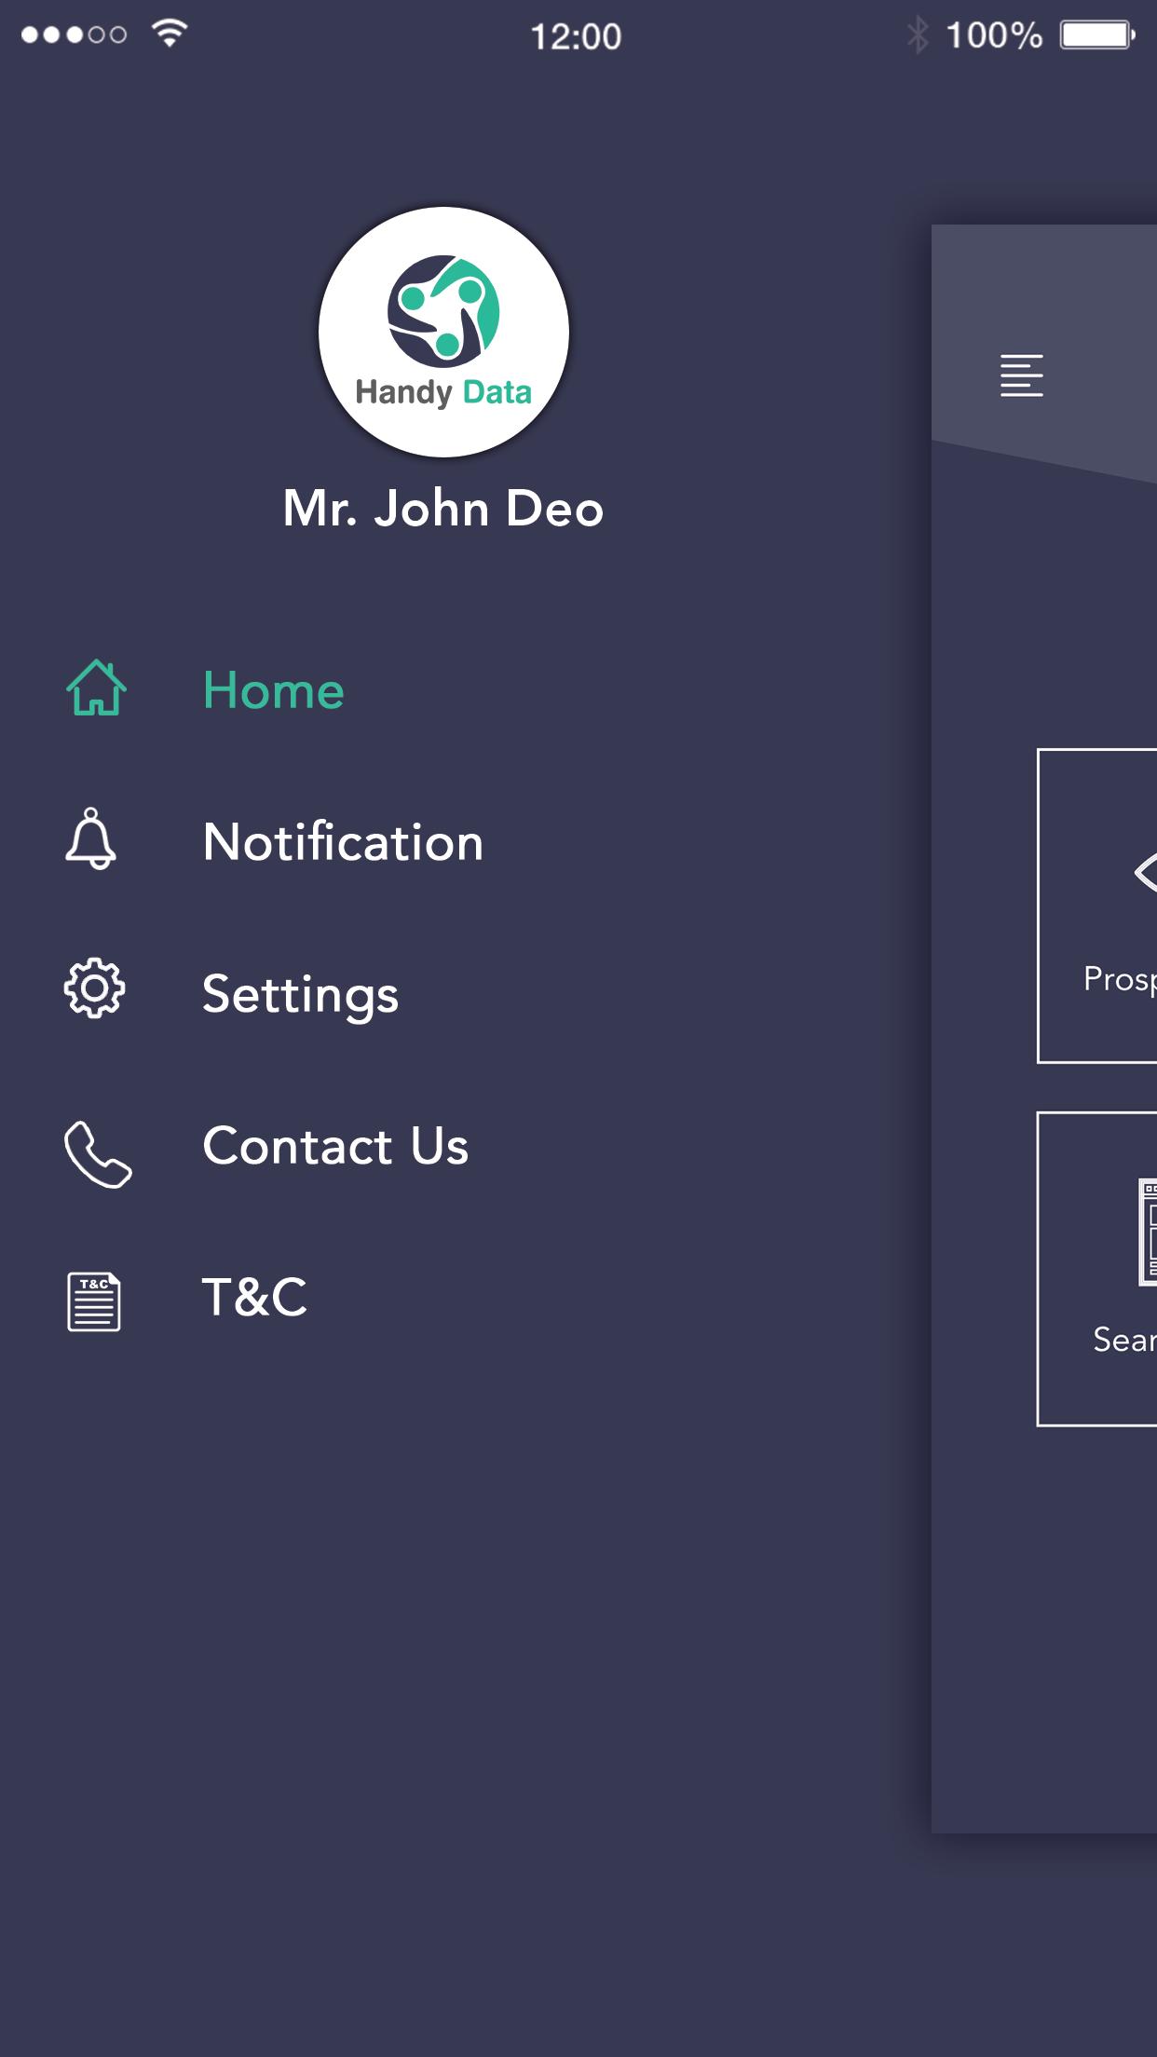The height and width of the screenshot is (2057, 1157).
Task: Open the Settings menu item
Action: [x=300, y=995]
